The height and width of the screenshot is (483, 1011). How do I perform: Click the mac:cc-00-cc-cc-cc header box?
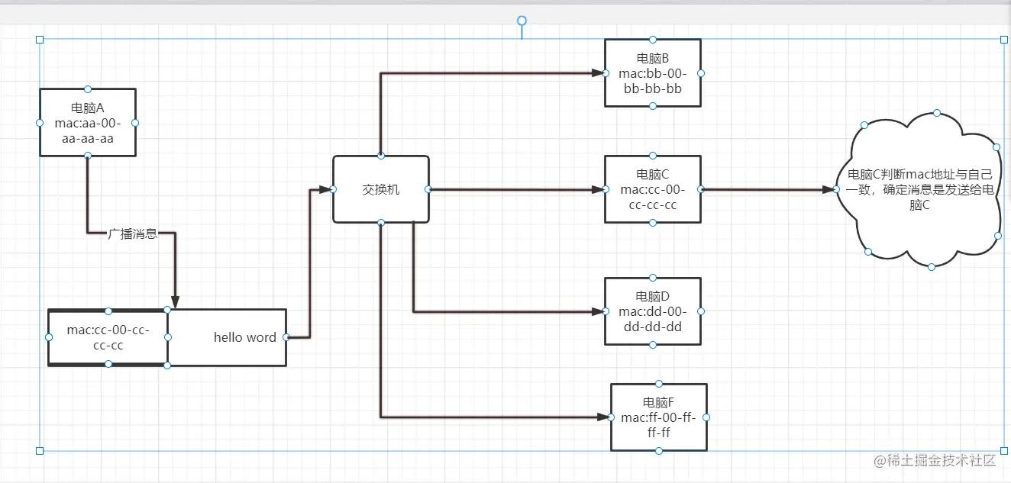[x=108, y=338]
